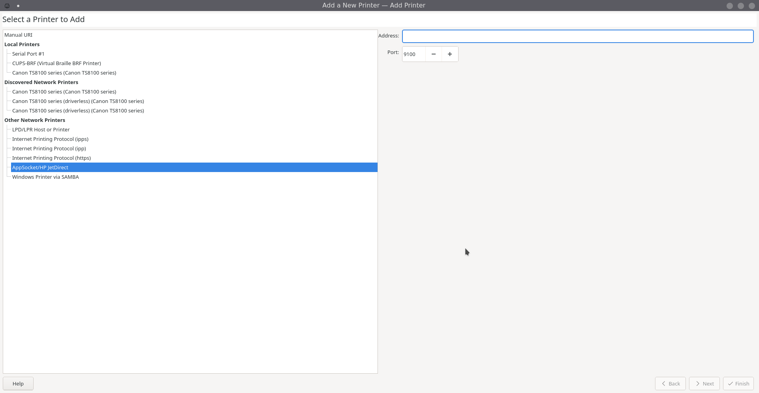Go Back to previous wizard page

[670, 384]
